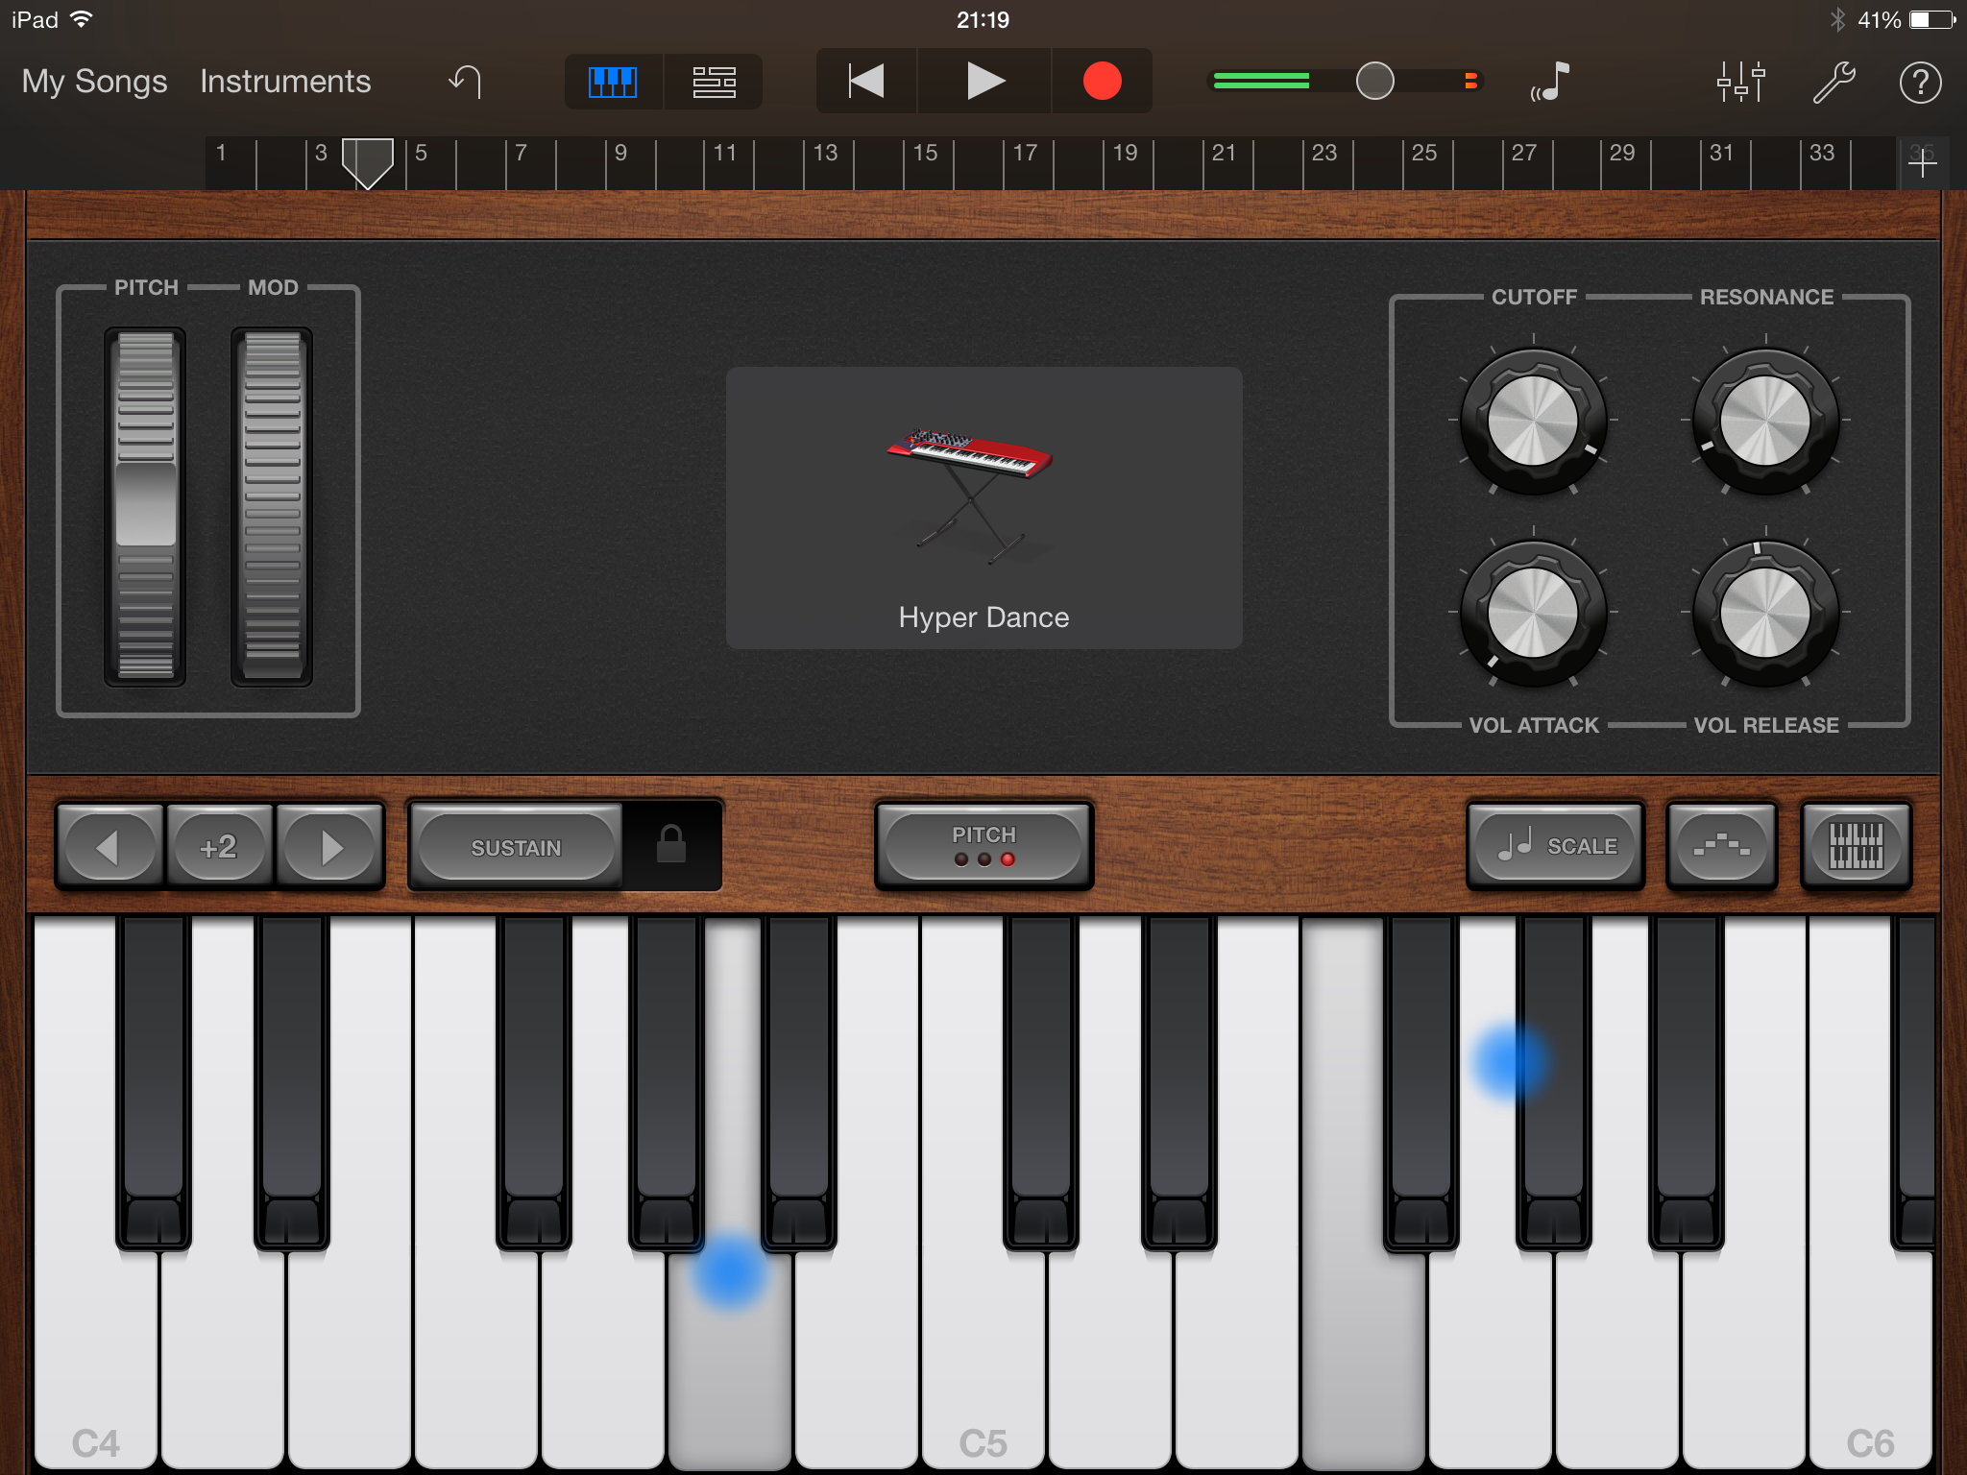
Task: Tap the Bluetooth status icon
Action: pos(1837,19)
